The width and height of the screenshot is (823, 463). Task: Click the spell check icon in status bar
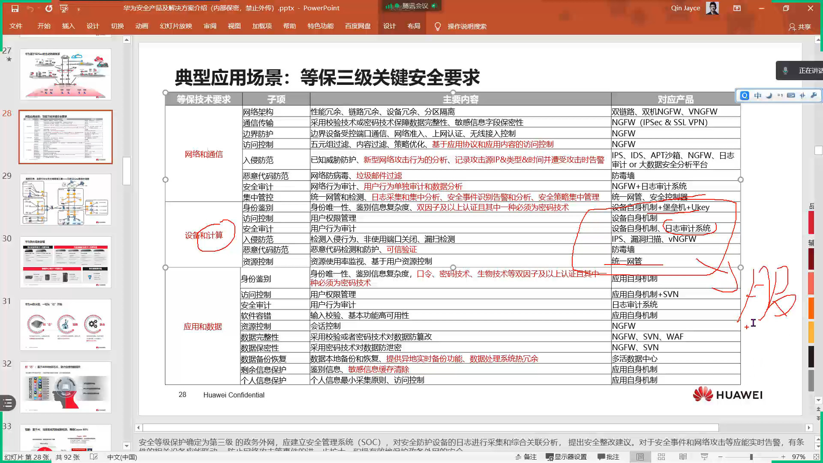point(94,457)
